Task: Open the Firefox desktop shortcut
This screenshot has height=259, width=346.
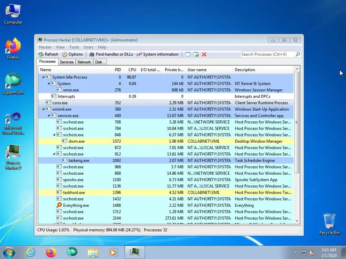Action: tap(13, 49)
